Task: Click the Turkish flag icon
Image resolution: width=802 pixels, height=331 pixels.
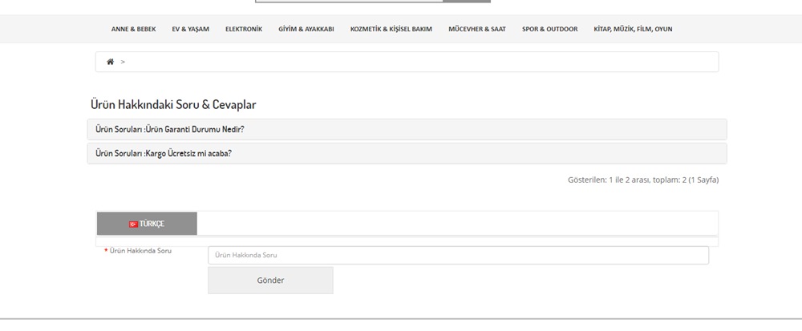Action: click(x=133, y=224)
